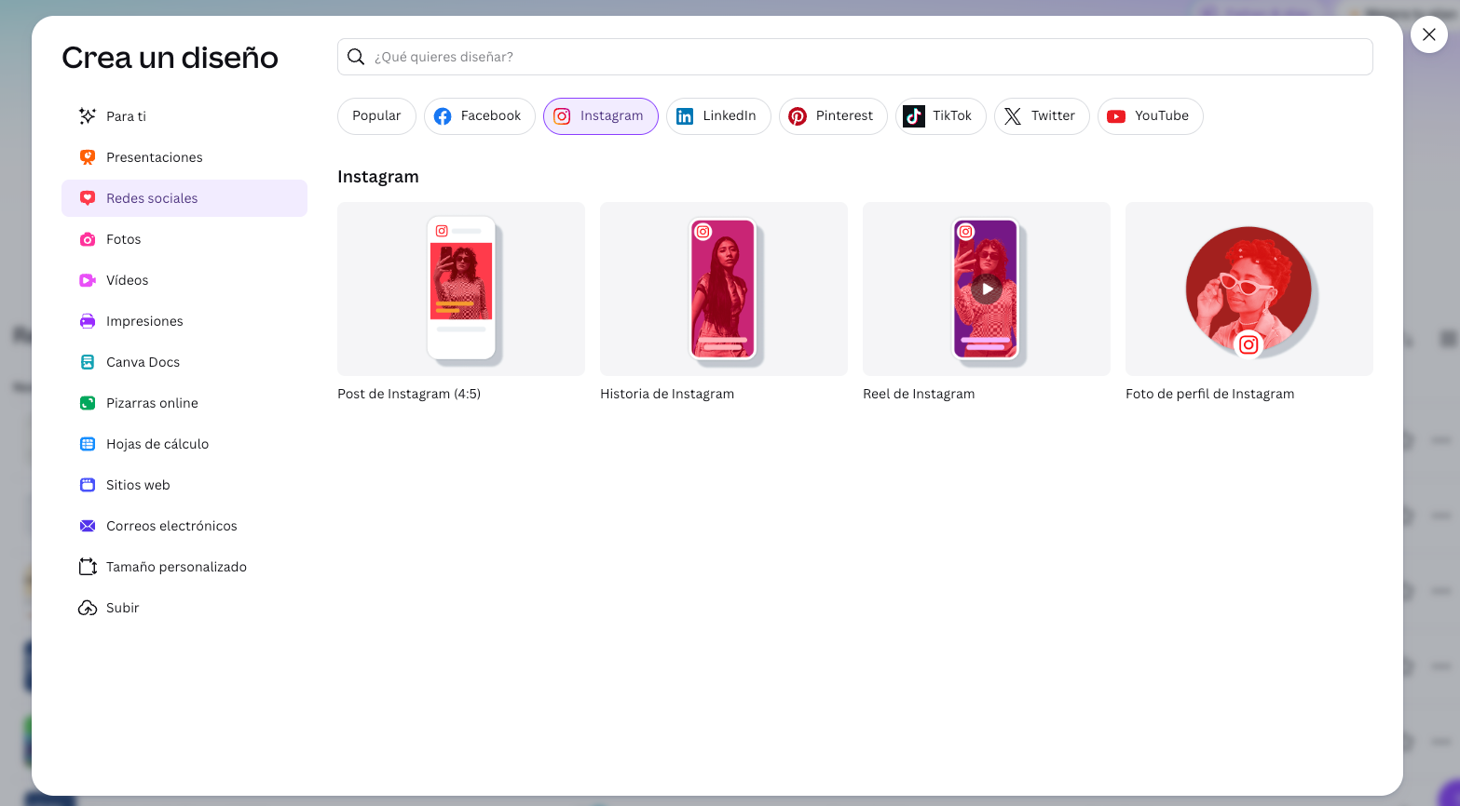Click Subir label in sidebar
The height and width of the screenshot is (806, 1460).
(123, 608)
